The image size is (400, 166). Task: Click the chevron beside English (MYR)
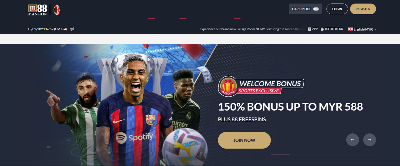click(375, 29)
